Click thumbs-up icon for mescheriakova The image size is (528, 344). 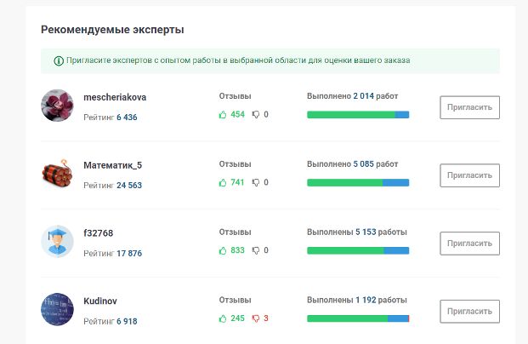[x=224, y=114]
